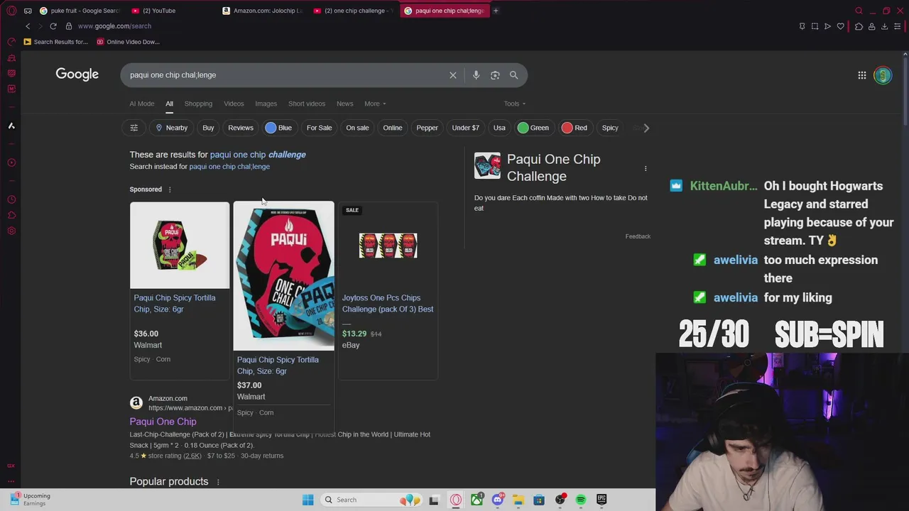
Task: Click the Feedback link under knowledge panel
Action: [638, 236]
